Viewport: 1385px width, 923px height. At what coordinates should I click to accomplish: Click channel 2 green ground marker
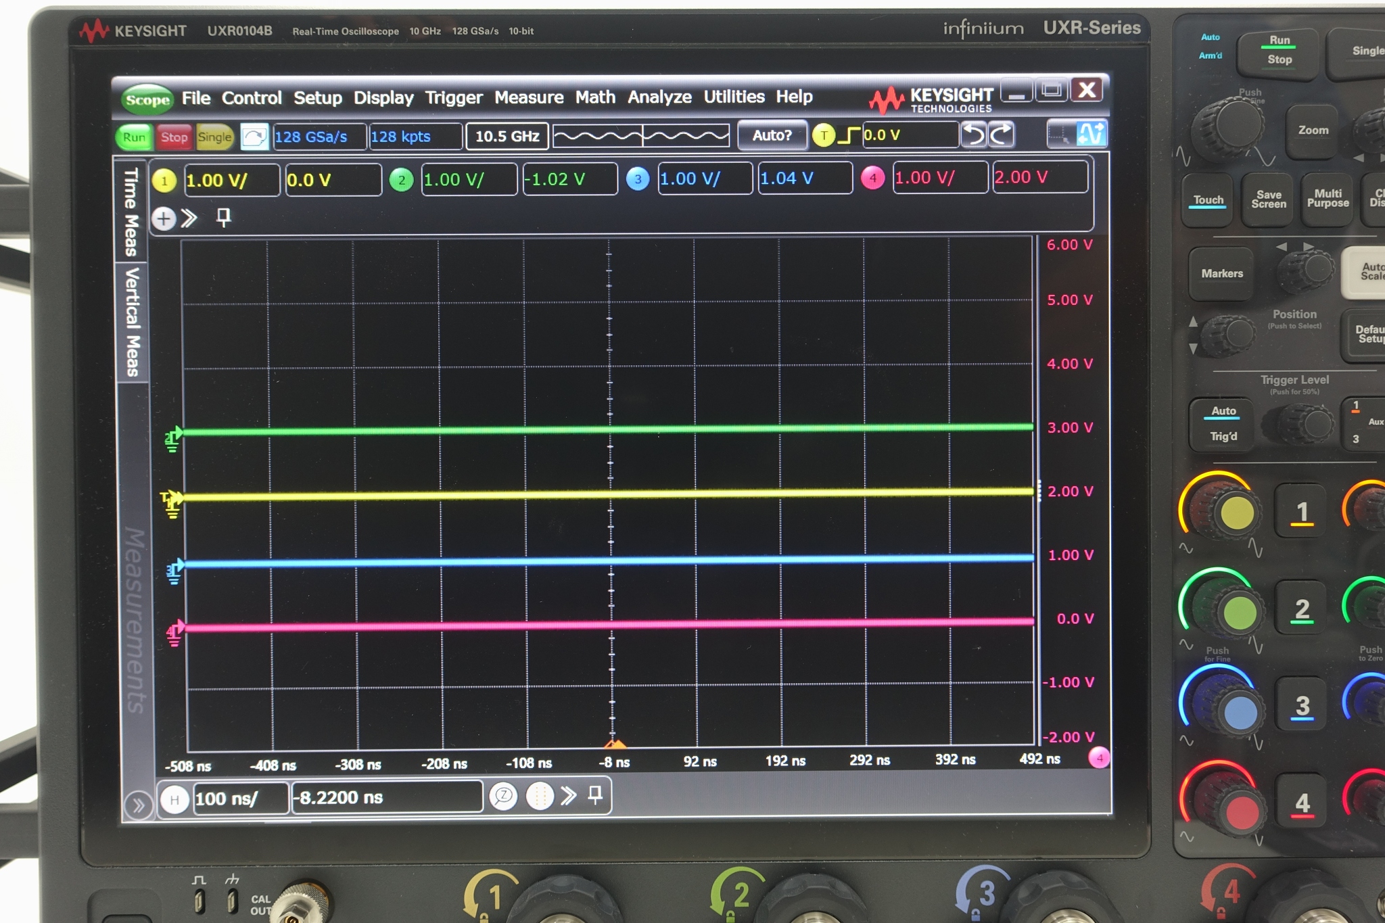173,440
